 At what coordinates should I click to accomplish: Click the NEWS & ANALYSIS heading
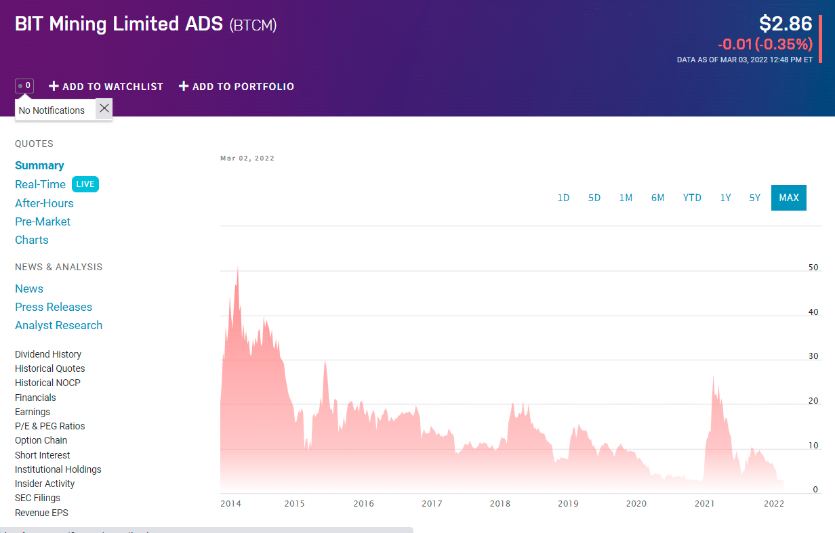coord(59,267)
